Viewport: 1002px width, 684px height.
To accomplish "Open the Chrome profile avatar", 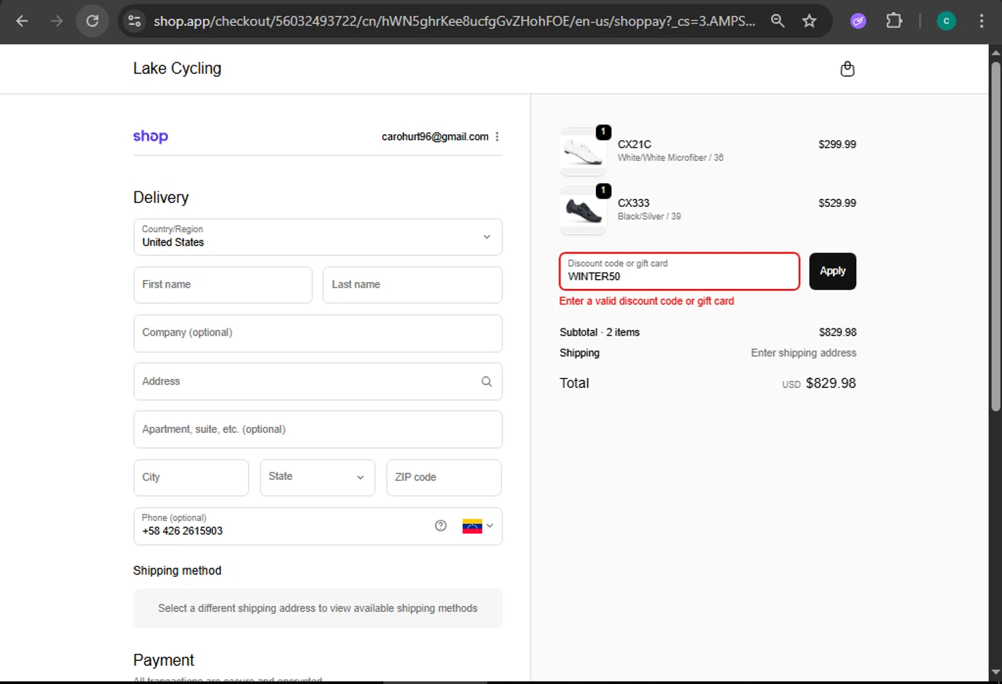I will pos(946,21).
